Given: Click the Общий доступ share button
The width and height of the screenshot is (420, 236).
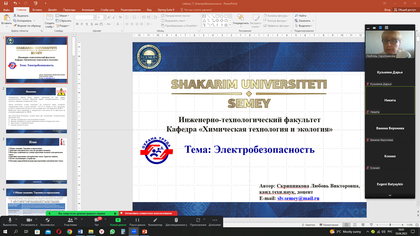Looking at the screenshot, I should click(x=404, y=9).
